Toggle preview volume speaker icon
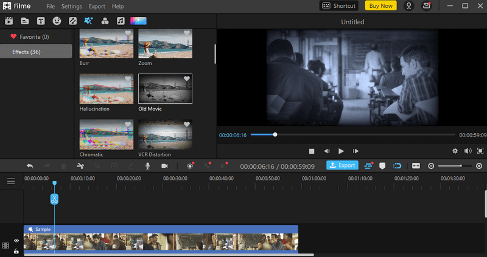 click(x=468, y=151)
